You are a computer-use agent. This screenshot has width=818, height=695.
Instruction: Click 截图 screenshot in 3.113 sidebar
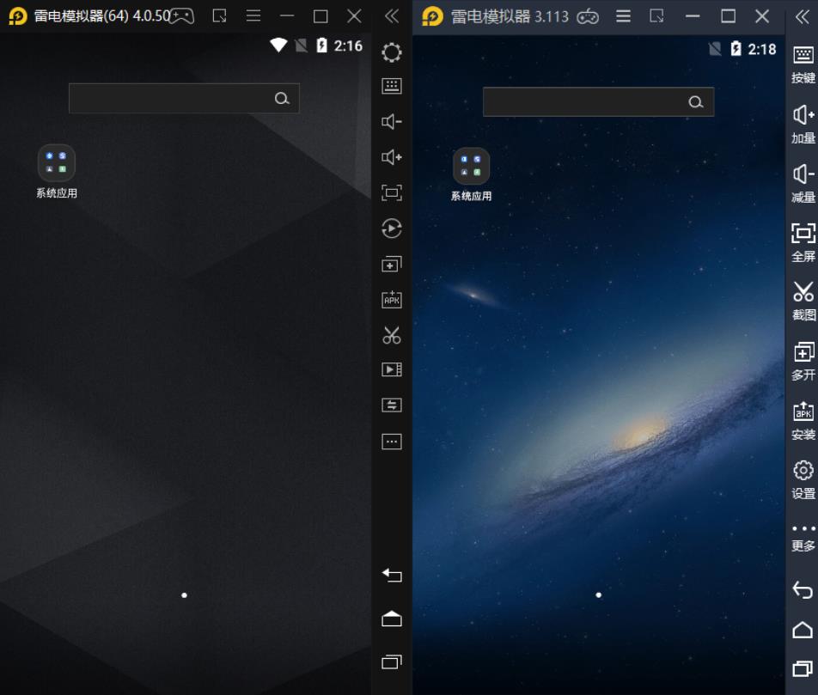pyautogui.click(x=803, y=302)
